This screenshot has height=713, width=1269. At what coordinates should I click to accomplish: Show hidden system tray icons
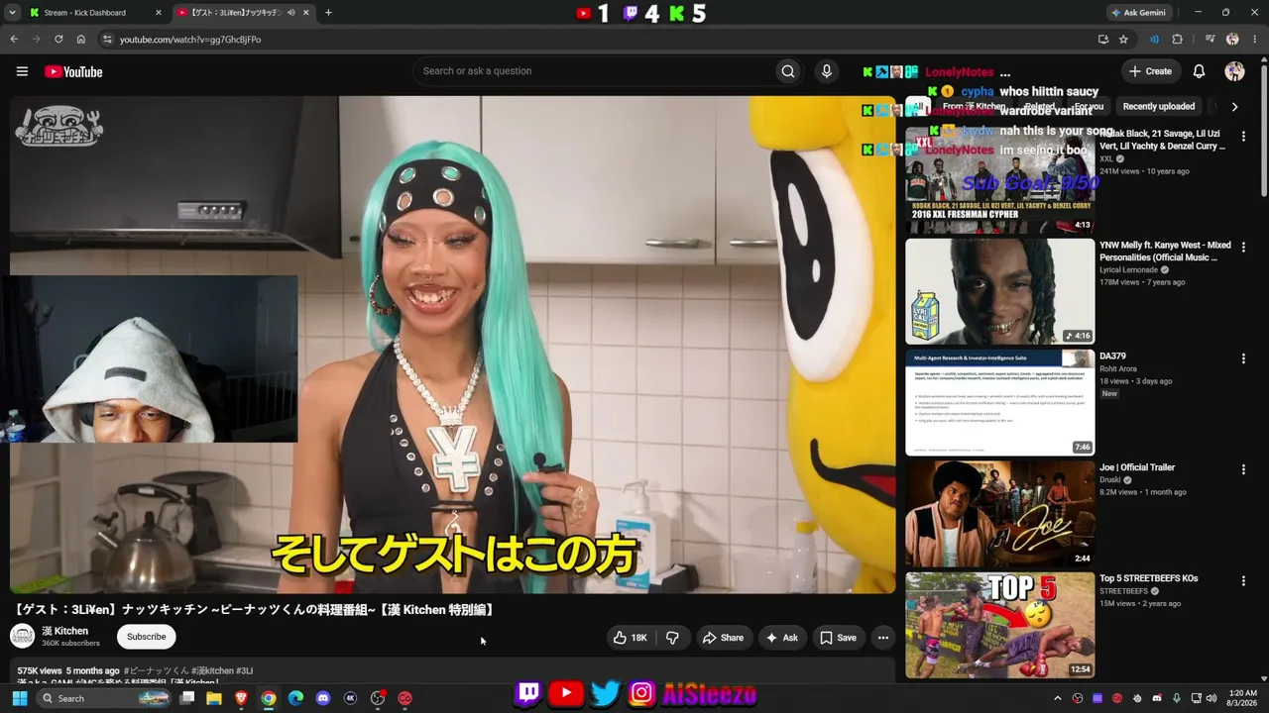coord(1057,698)
